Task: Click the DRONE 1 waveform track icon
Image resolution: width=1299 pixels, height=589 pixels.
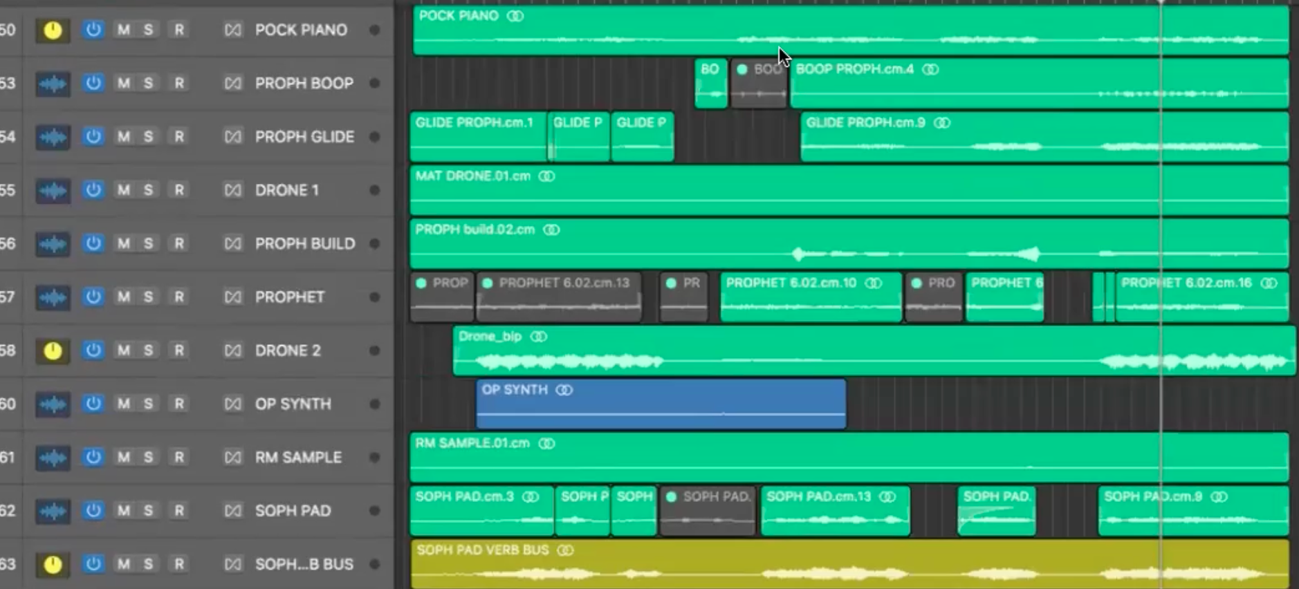Action: click(x=53, y=190)
